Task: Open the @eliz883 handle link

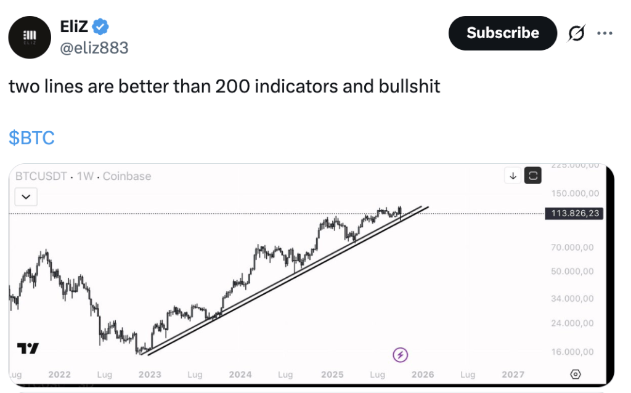Action: pyautogui.click(x=94, y=47)
